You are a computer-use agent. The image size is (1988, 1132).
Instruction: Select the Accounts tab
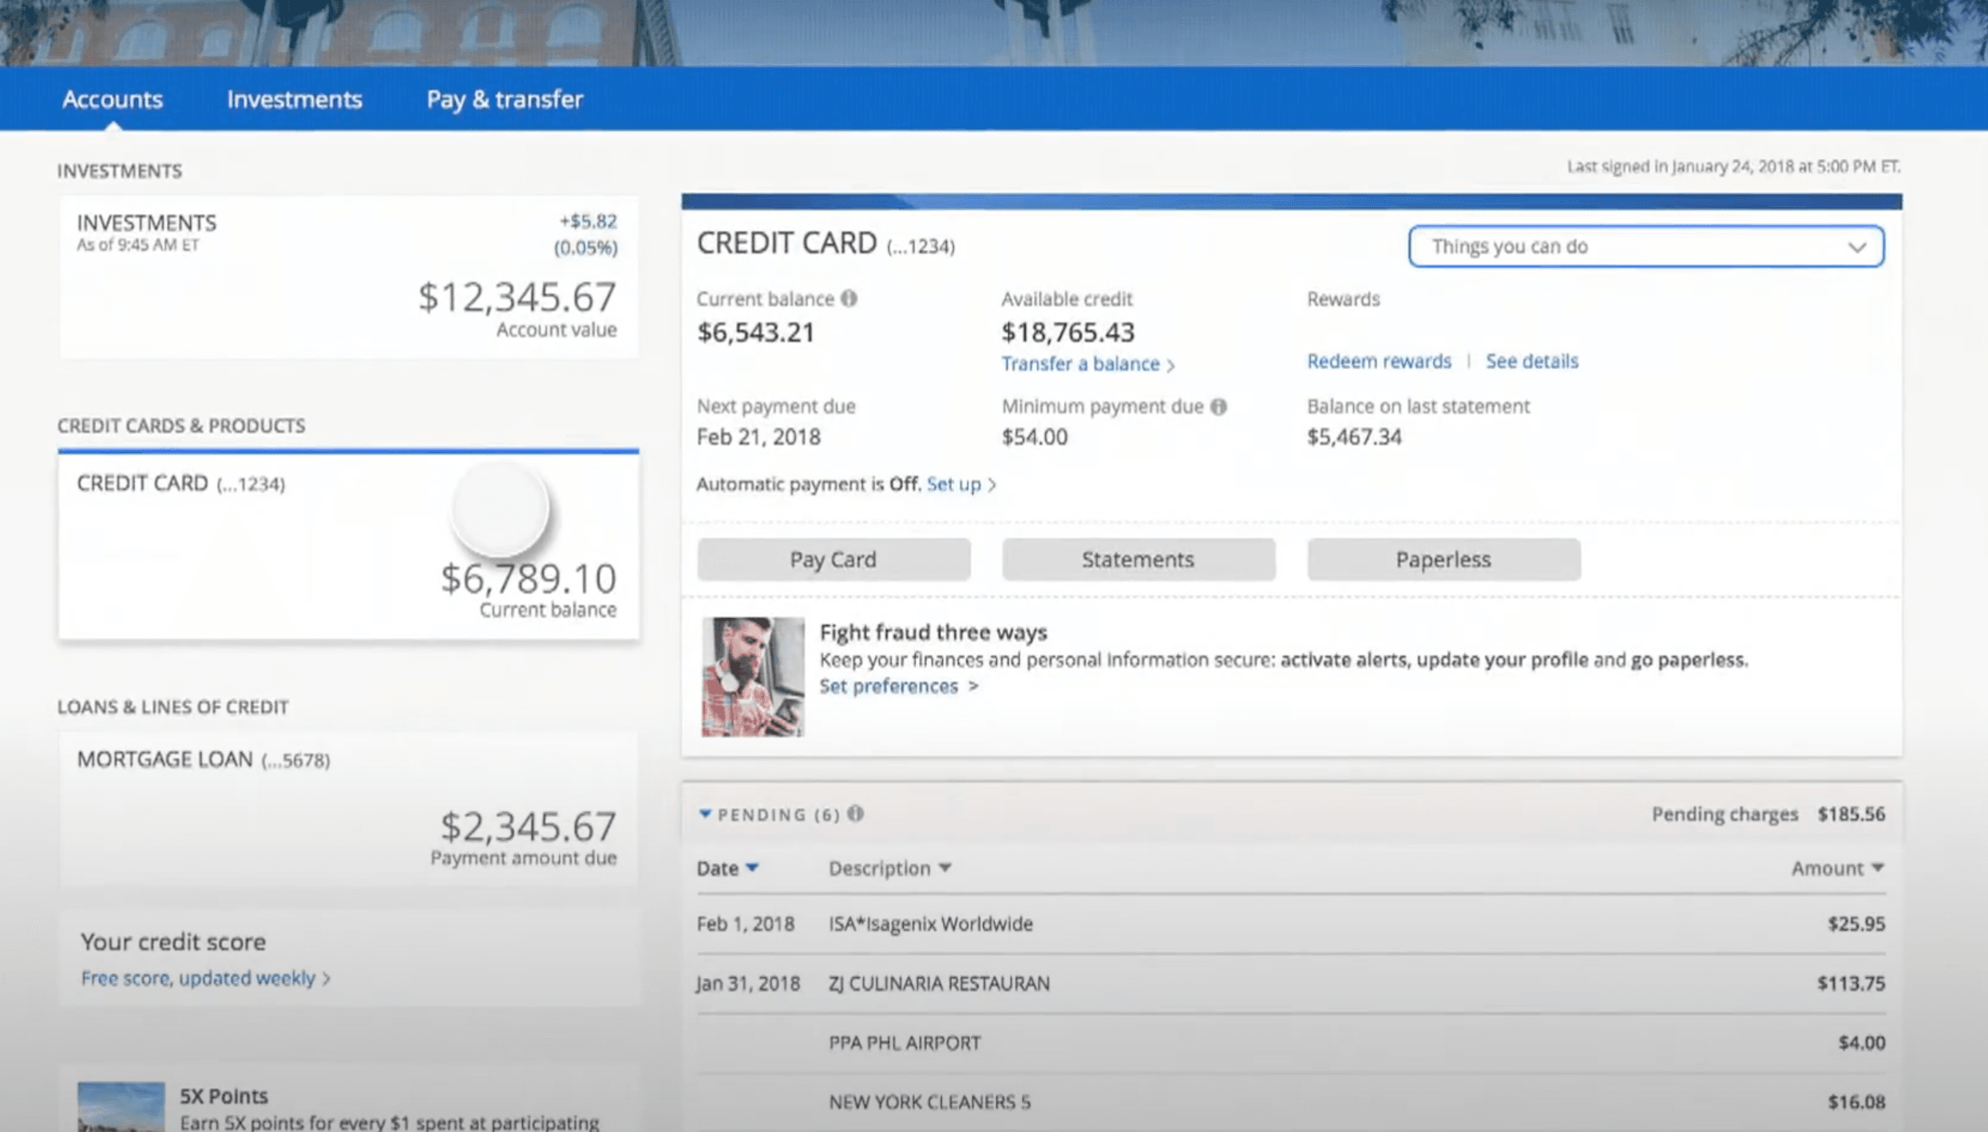click(113, 99)
